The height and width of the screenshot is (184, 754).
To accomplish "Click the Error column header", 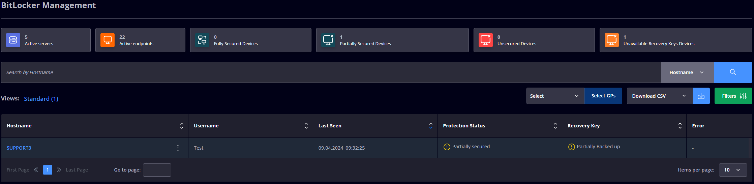I will 698,126.
